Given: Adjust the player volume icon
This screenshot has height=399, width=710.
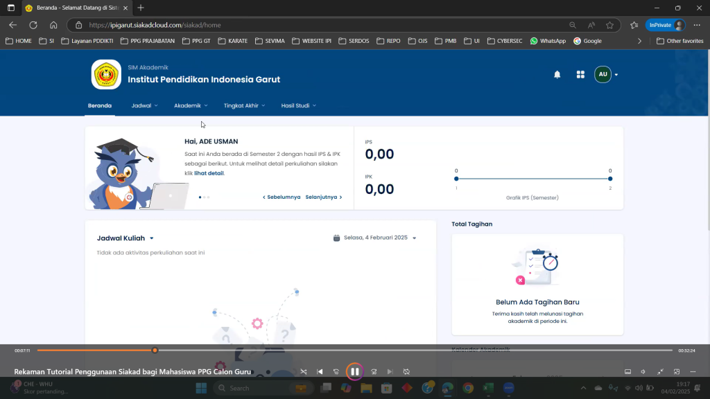Looking at the screenshot, I should point(643,372).
